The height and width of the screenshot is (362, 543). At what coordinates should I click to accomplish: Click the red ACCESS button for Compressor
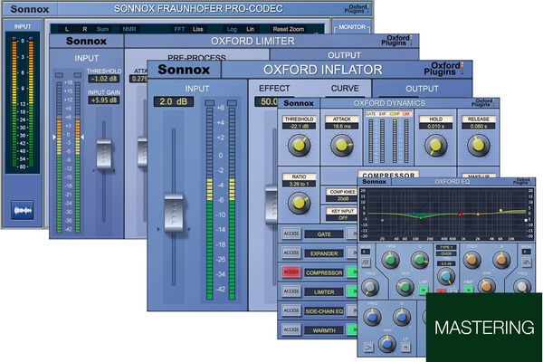291,272
